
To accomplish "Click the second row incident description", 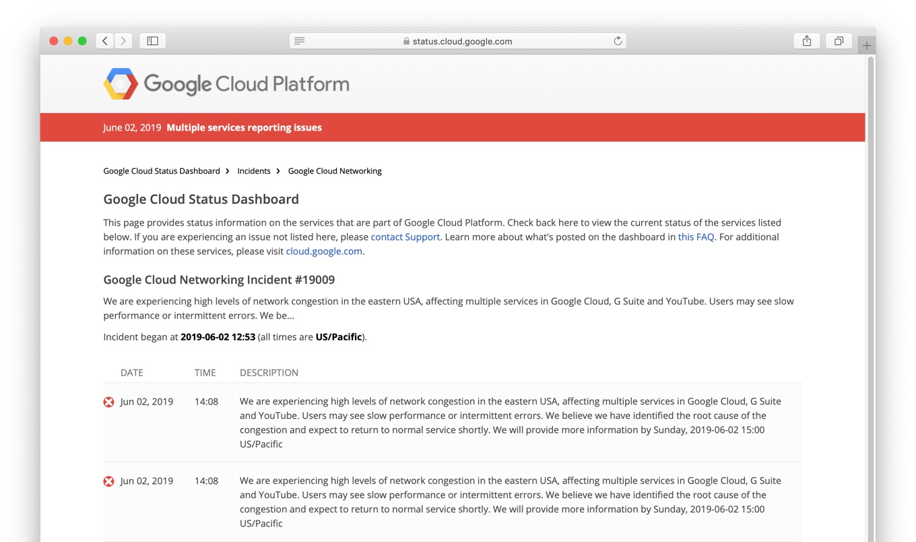I will coord(511,502).
